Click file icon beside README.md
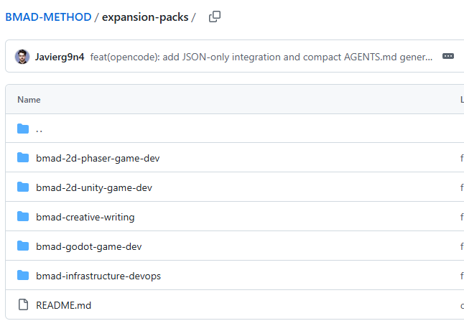464x326 pixels. pyautogui.click(x=23, y=305)
